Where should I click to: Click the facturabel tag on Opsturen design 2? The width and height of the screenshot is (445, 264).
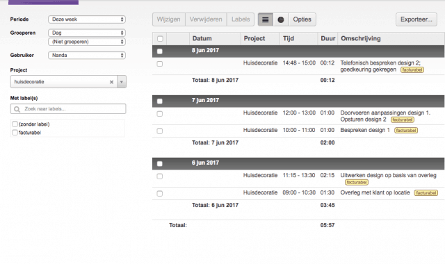point(403,119)
